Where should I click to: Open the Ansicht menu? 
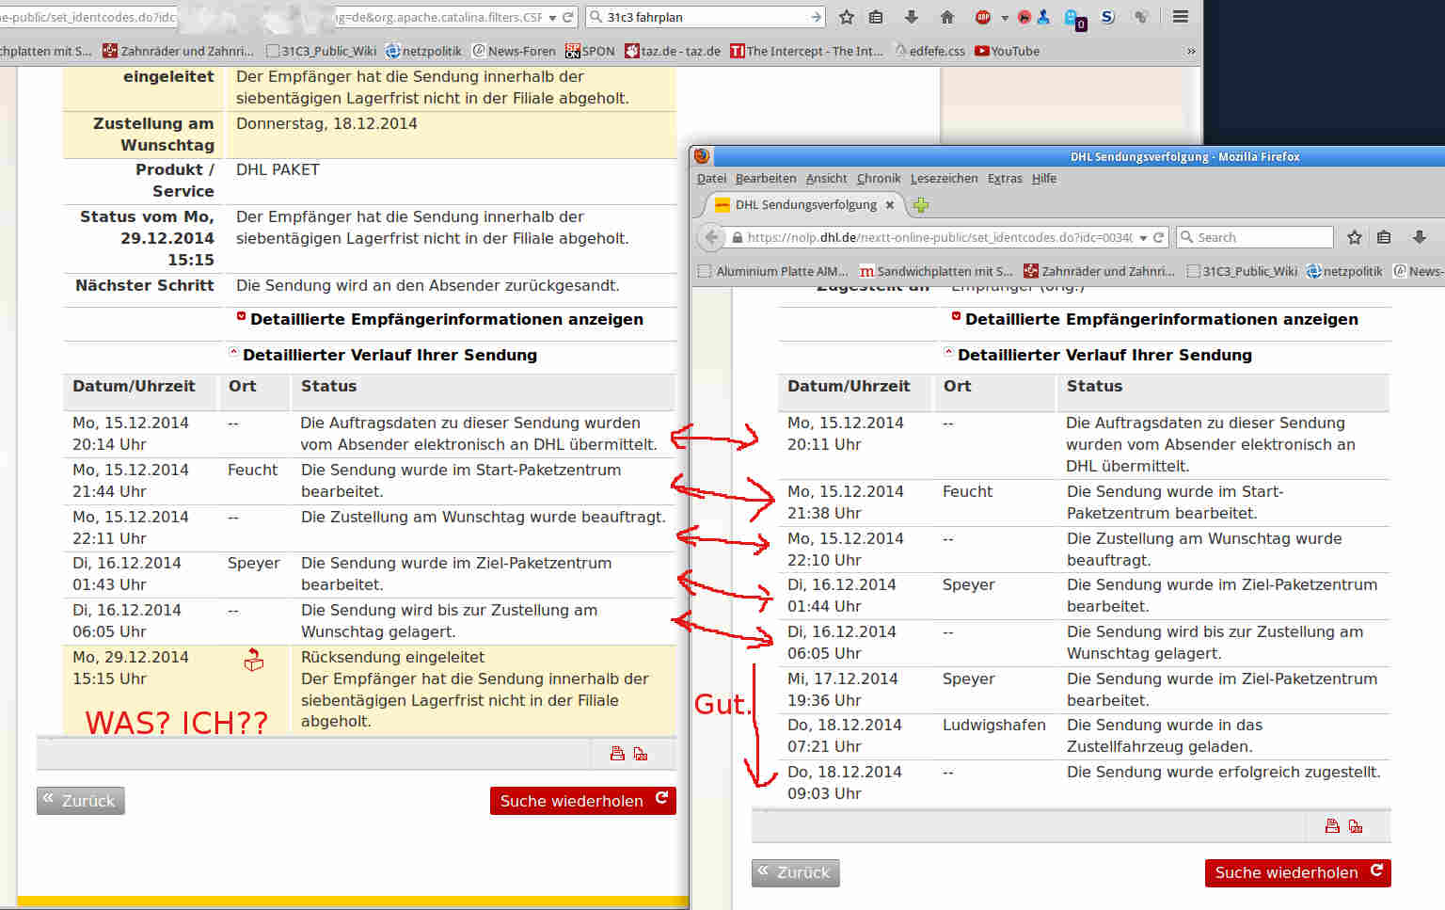tap(826, 178)
